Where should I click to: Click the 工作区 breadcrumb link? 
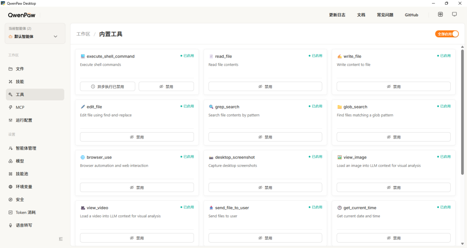coord(83,34)
